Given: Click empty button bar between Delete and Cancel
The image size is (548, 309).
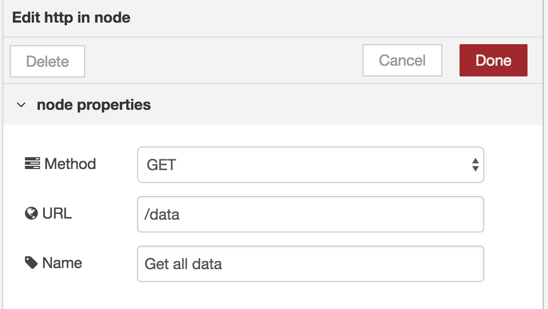Looking at the screenshot, I should point(224,61).
